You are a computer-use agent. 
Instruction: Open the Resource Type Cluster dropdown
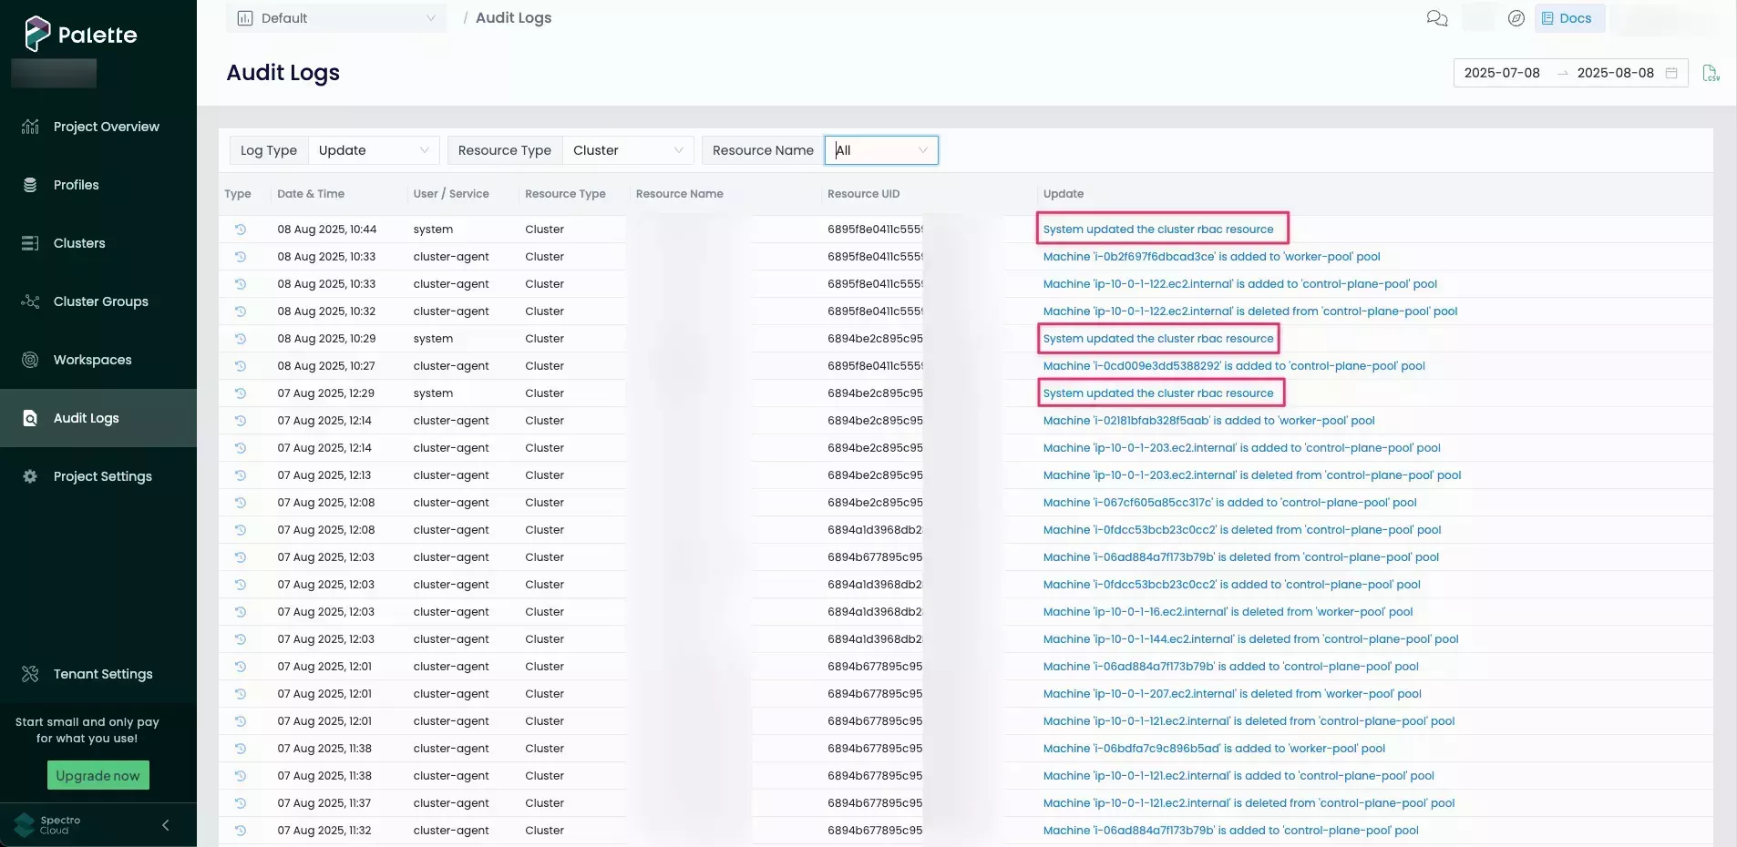[x=629, y=150]
